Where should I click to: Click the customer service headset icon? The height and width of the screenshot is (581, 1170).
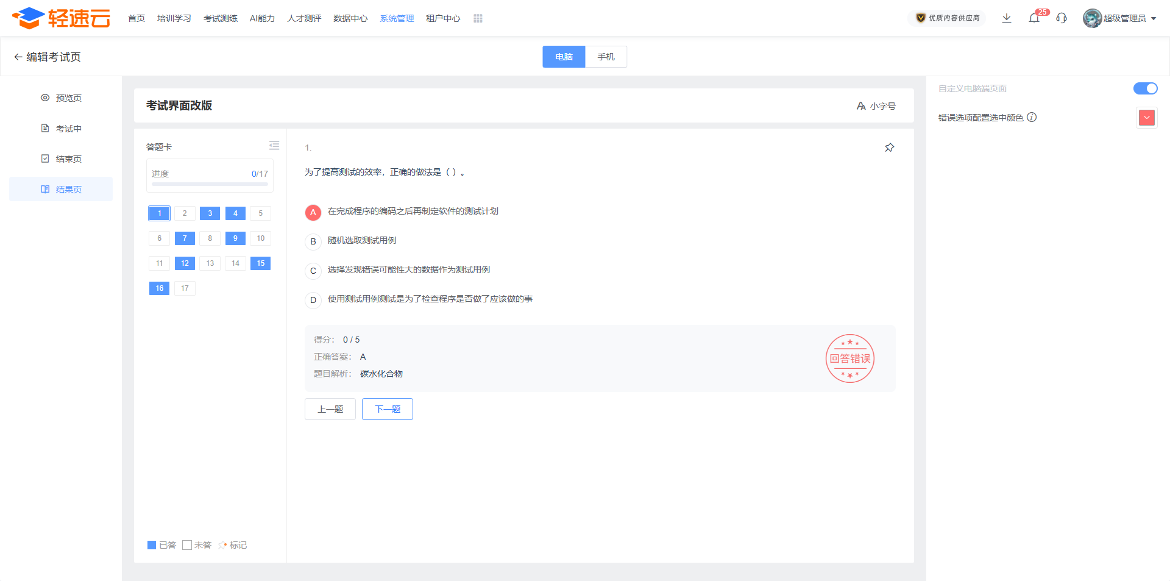coord(1062,18)
